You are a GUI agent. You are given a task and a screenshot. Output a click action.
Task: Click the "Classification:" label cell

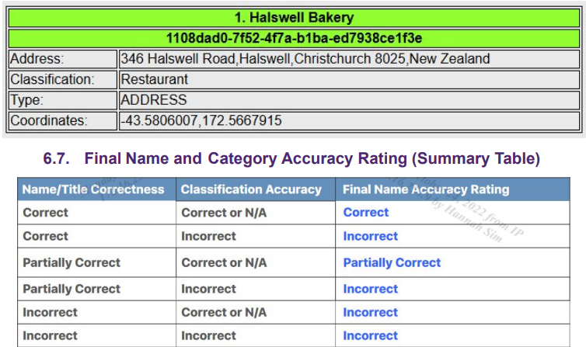(63, 79)
